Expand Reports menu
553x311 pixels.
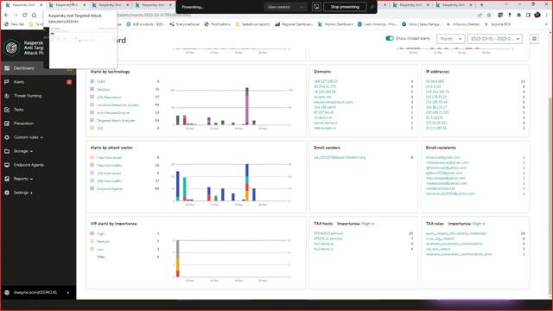click(x=23, y=179)
